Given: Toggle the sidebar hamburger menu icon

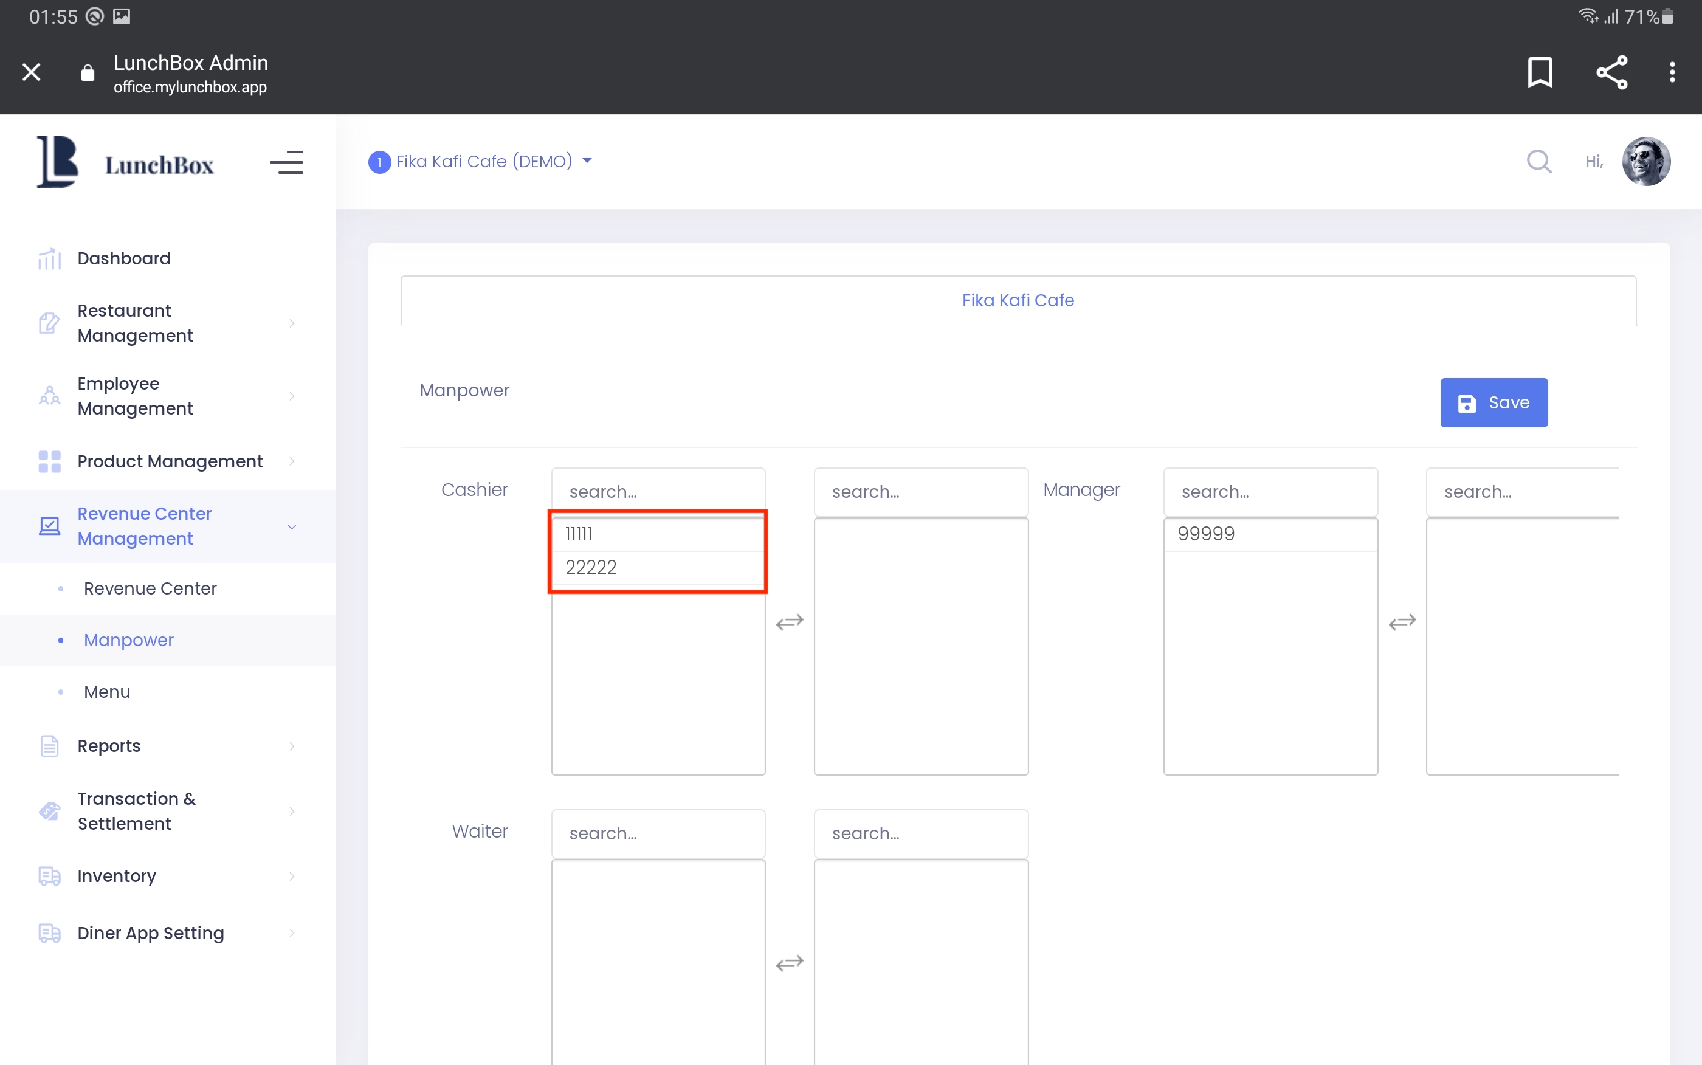Looking at the screenshot, I should (286, 163).
